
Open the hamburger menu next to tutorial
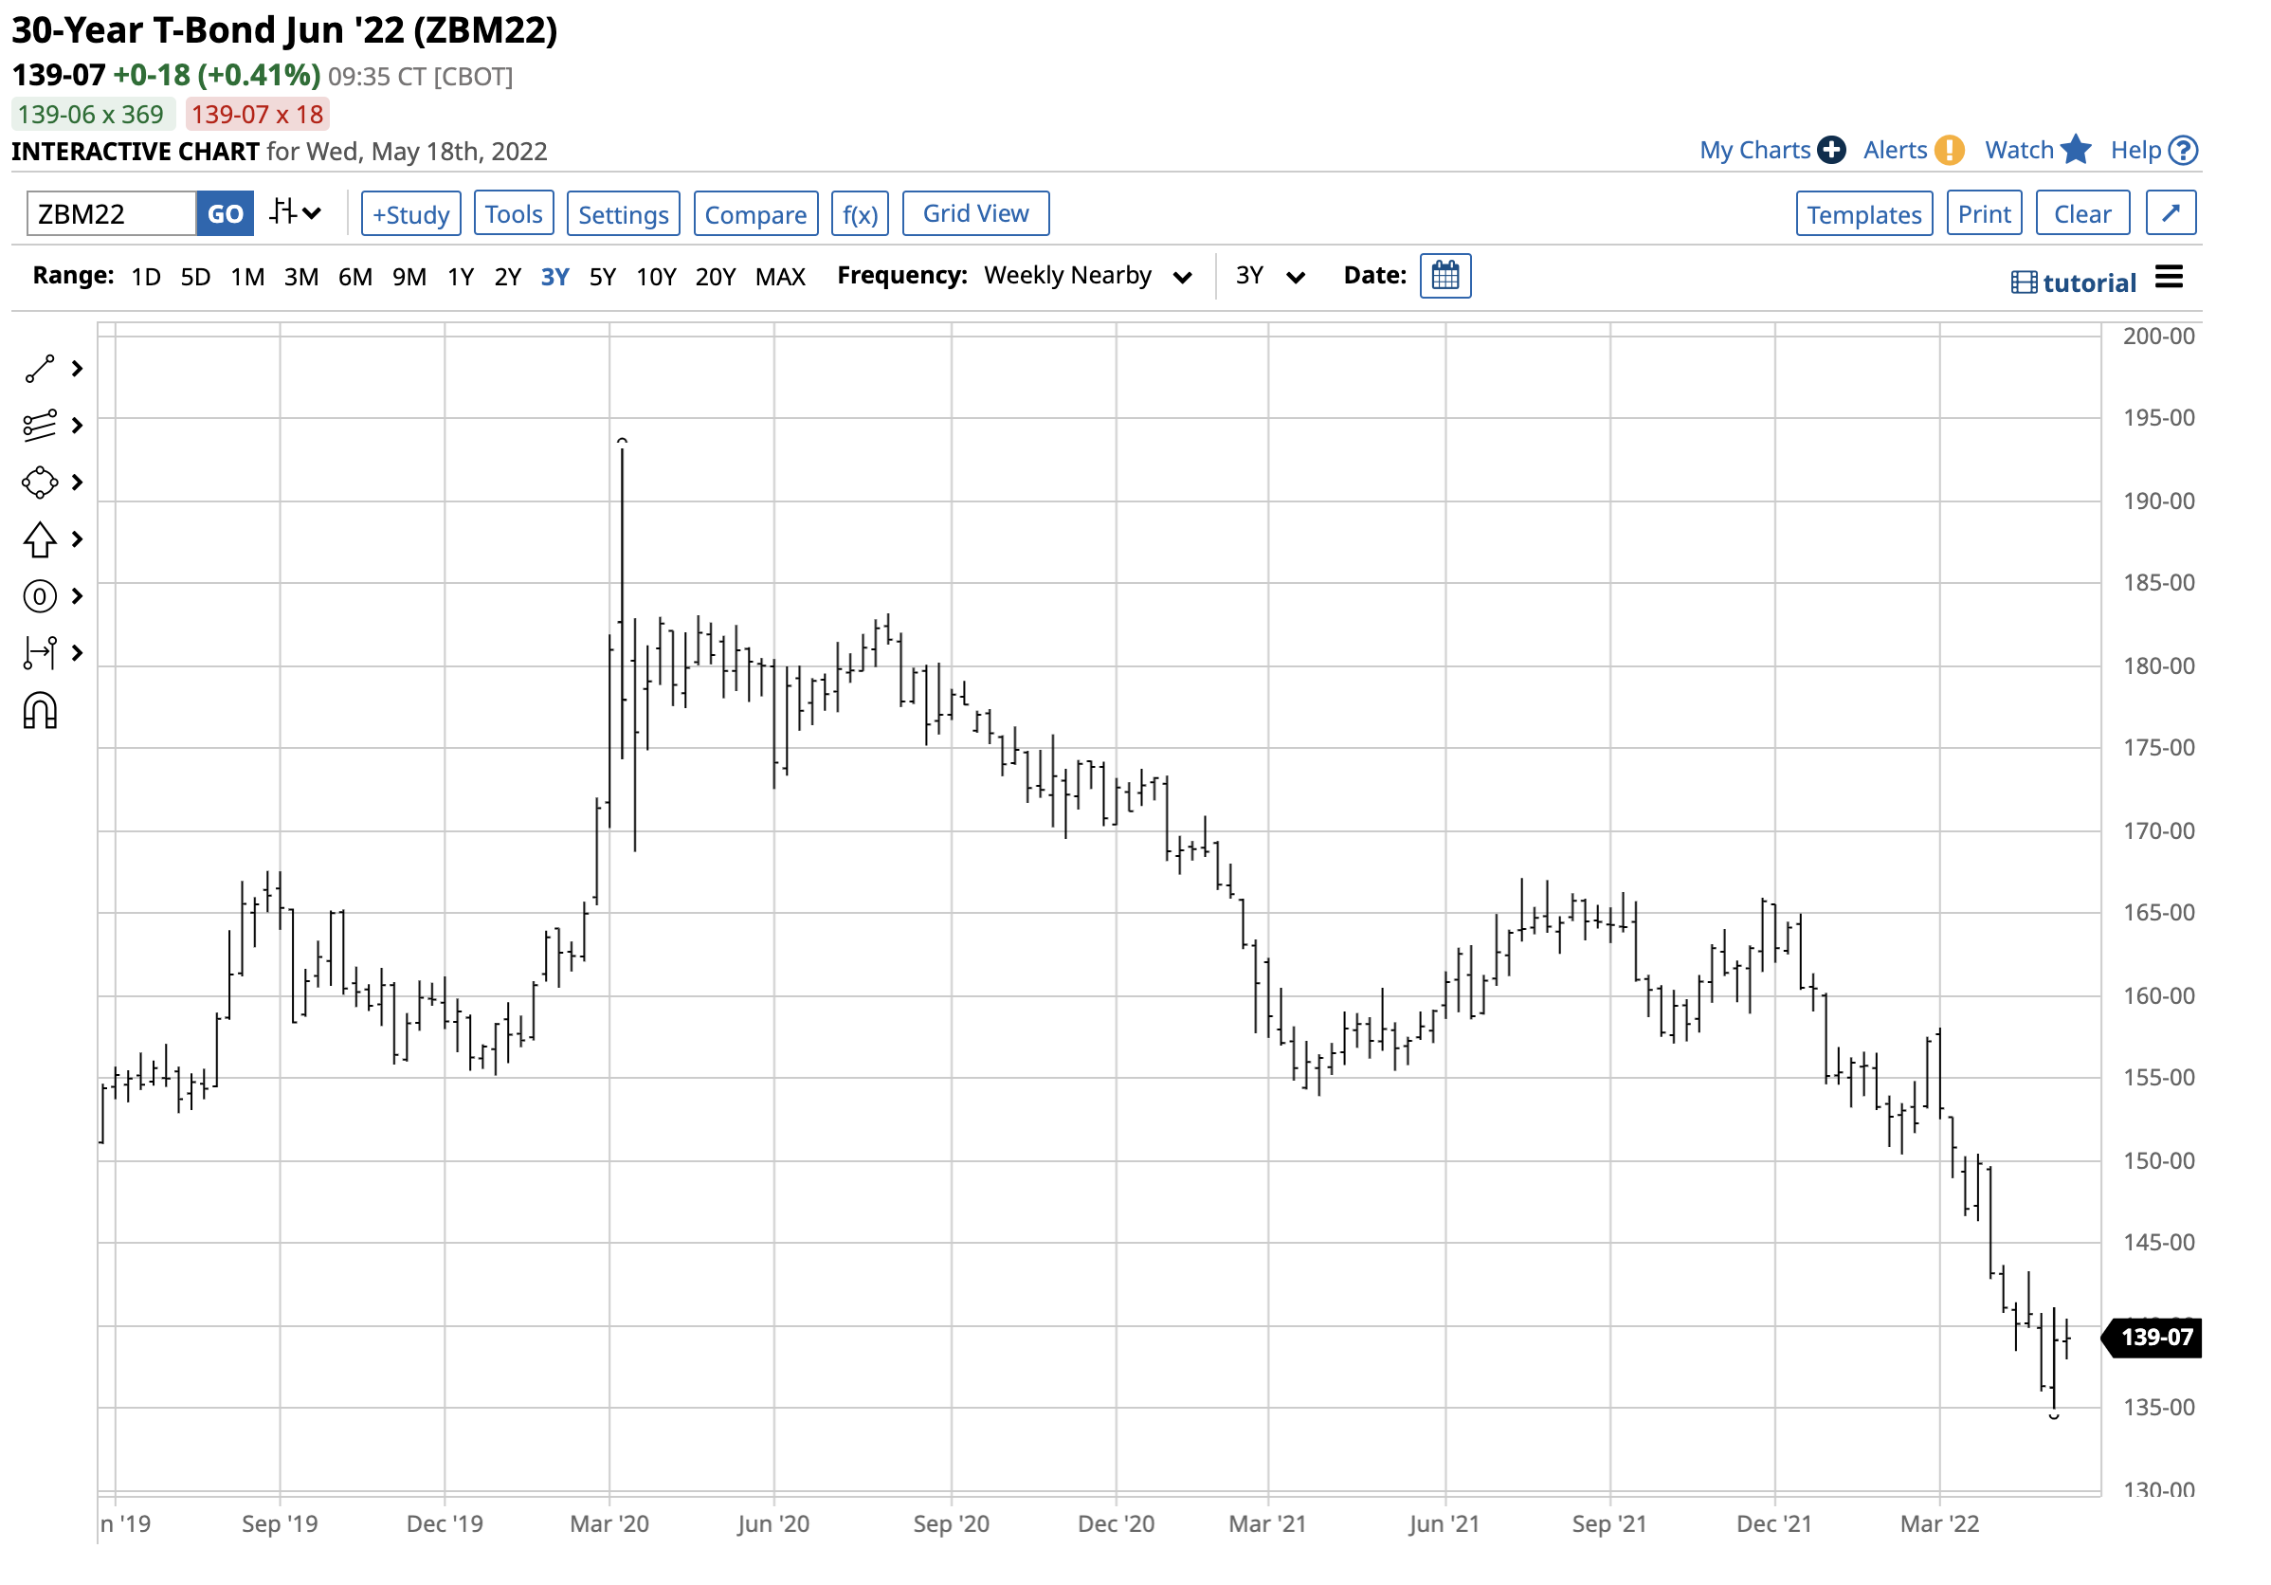tap(2168, 278)
